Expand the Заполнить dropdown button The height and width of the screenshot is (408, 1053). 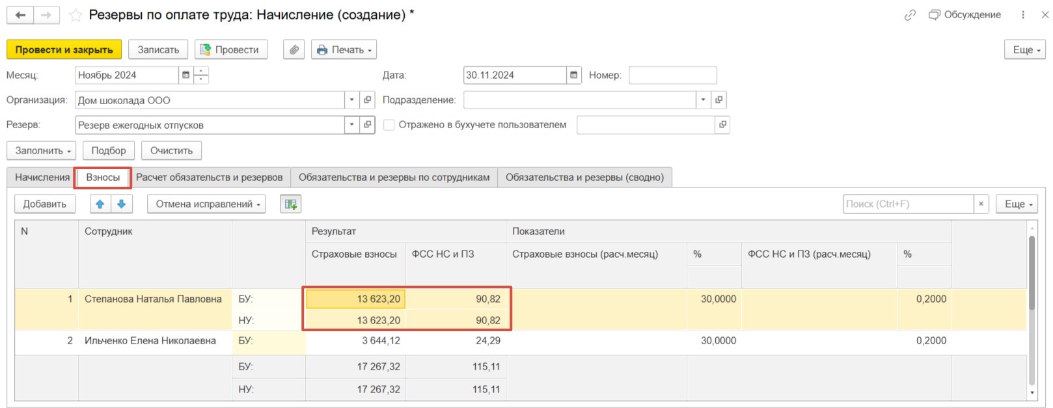click(x=42, y=150)
